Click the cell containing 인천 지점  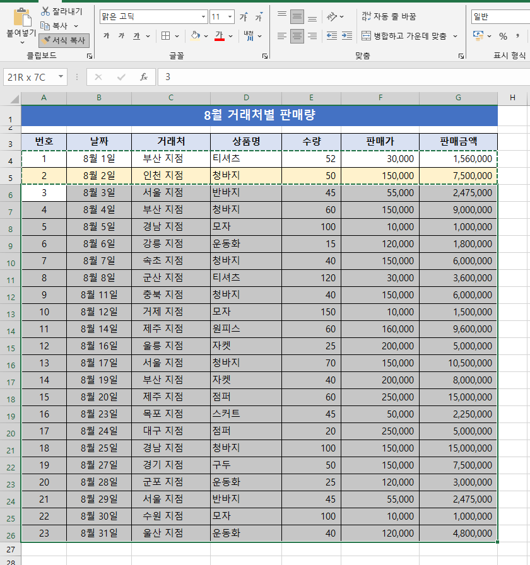point(171,176)
